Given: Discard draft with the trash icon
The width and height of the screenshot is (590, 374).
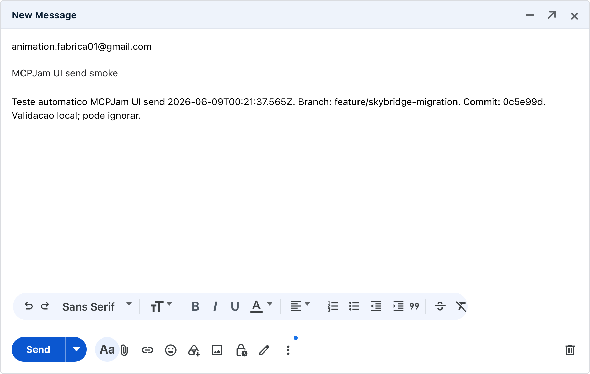Looking at the screenshot, I should tap(570, 350).
